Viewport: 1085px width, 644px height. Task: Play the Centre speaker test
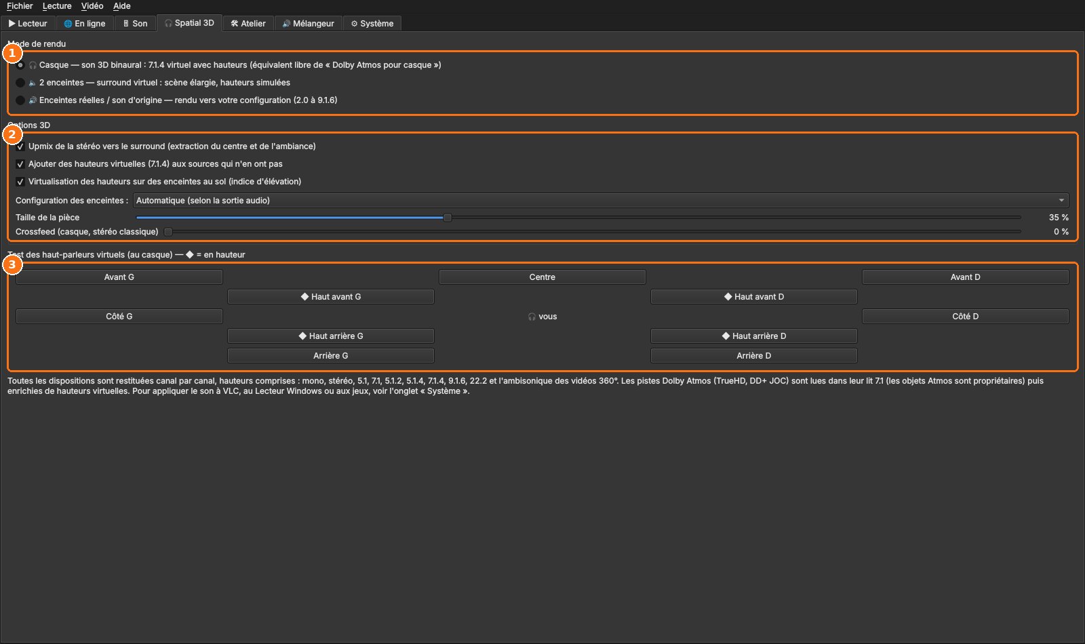pos(542,277)
